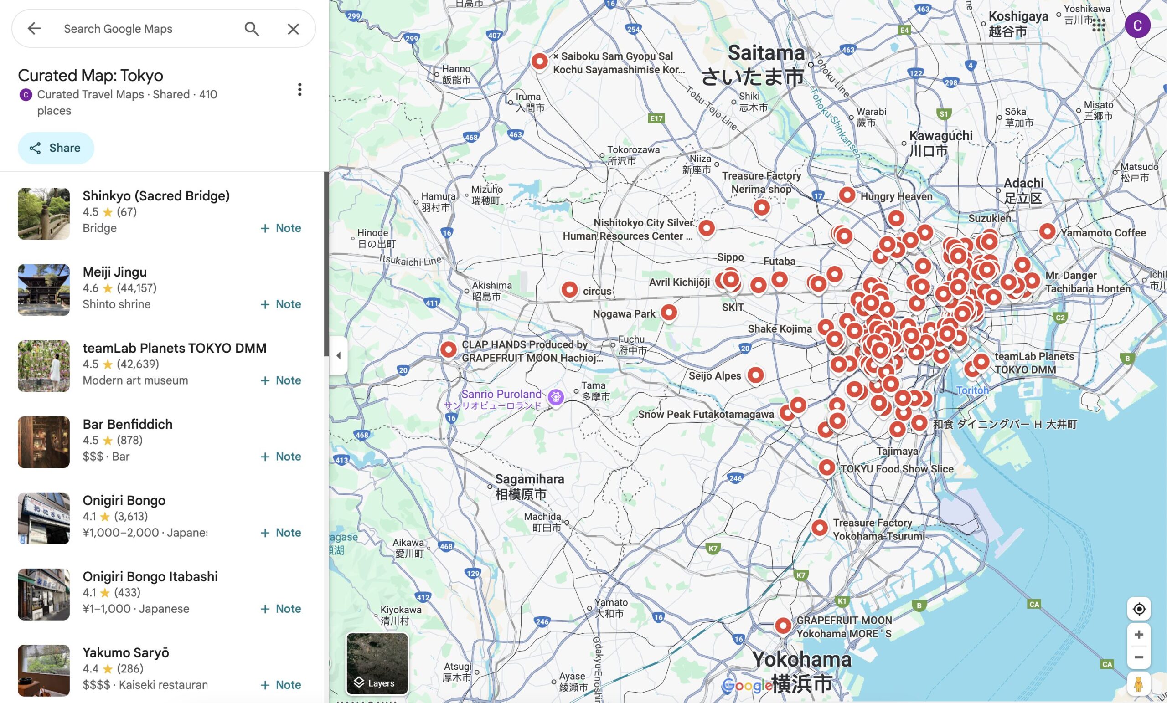Viewport: 1167px width, 703px height.
Task: Click the teamLab Planets map pin
Action: [981, 362]
